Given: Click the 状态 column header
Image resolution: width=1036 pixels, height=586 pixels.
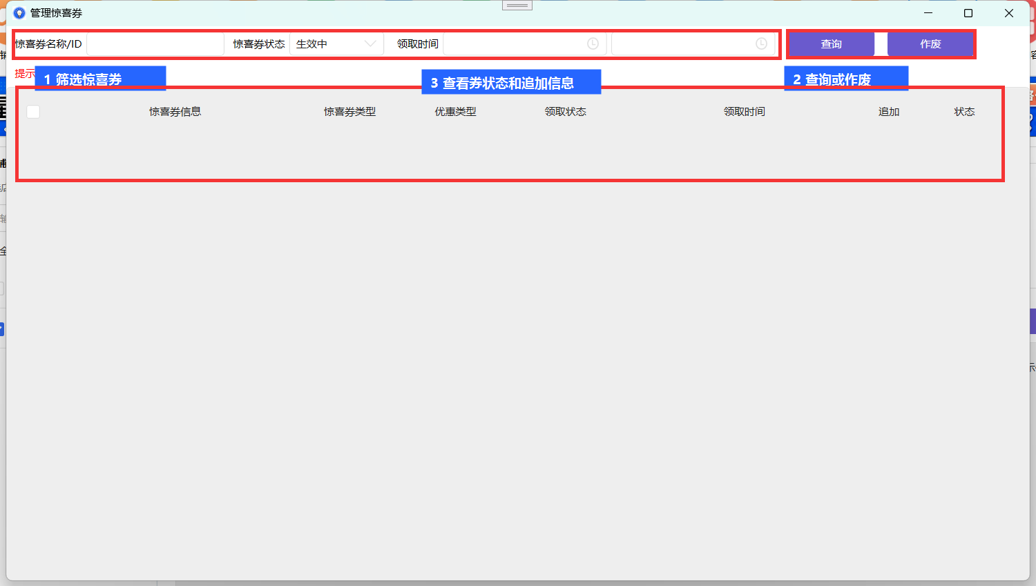Looking at the screenshot, I should (x=964, y=112).
